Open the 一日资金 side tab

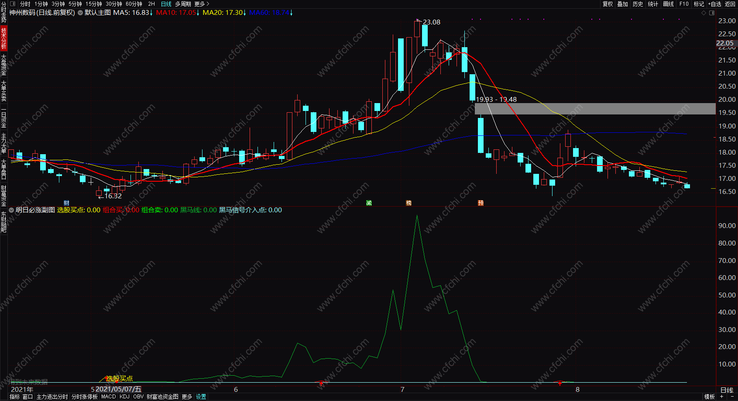[3, 117]
